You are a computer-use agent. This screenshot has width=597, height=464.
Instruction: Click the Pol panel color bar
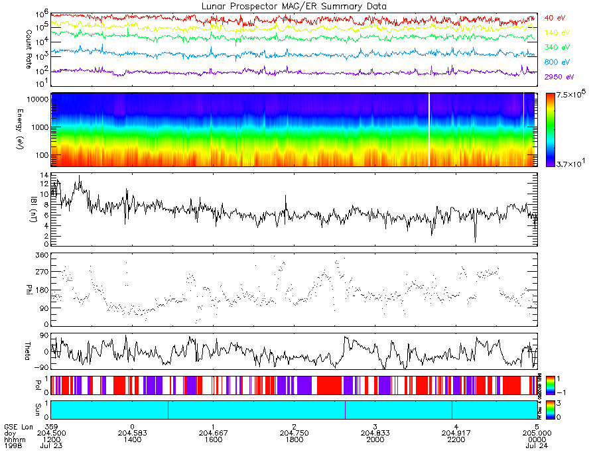(551, 385)
